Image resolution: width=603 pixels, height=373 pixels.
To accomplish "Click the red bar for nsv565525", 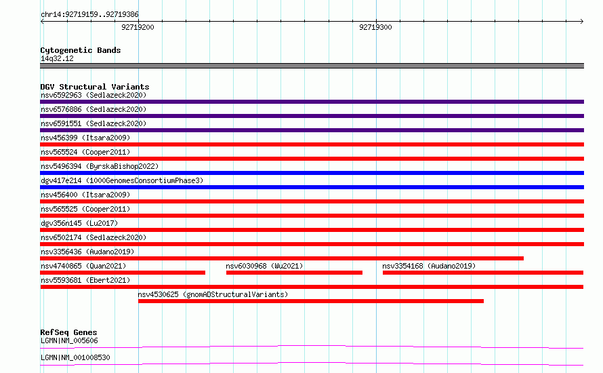I will (312, 216).
